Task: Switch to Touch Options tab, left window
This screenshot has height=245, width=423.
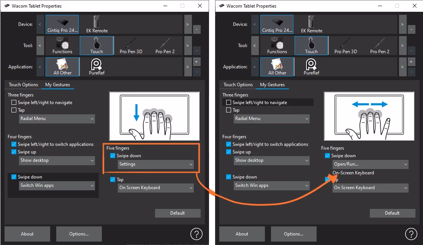Action: click(24, 85)
